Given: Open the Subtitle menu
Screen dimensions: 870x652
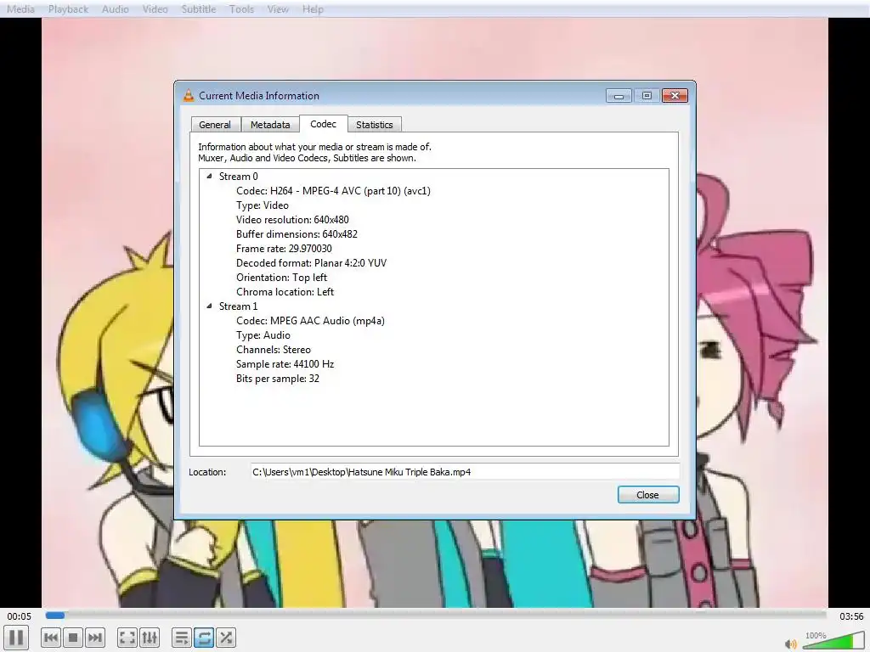Looking at the screenshot, I should (x=199, y=8).
